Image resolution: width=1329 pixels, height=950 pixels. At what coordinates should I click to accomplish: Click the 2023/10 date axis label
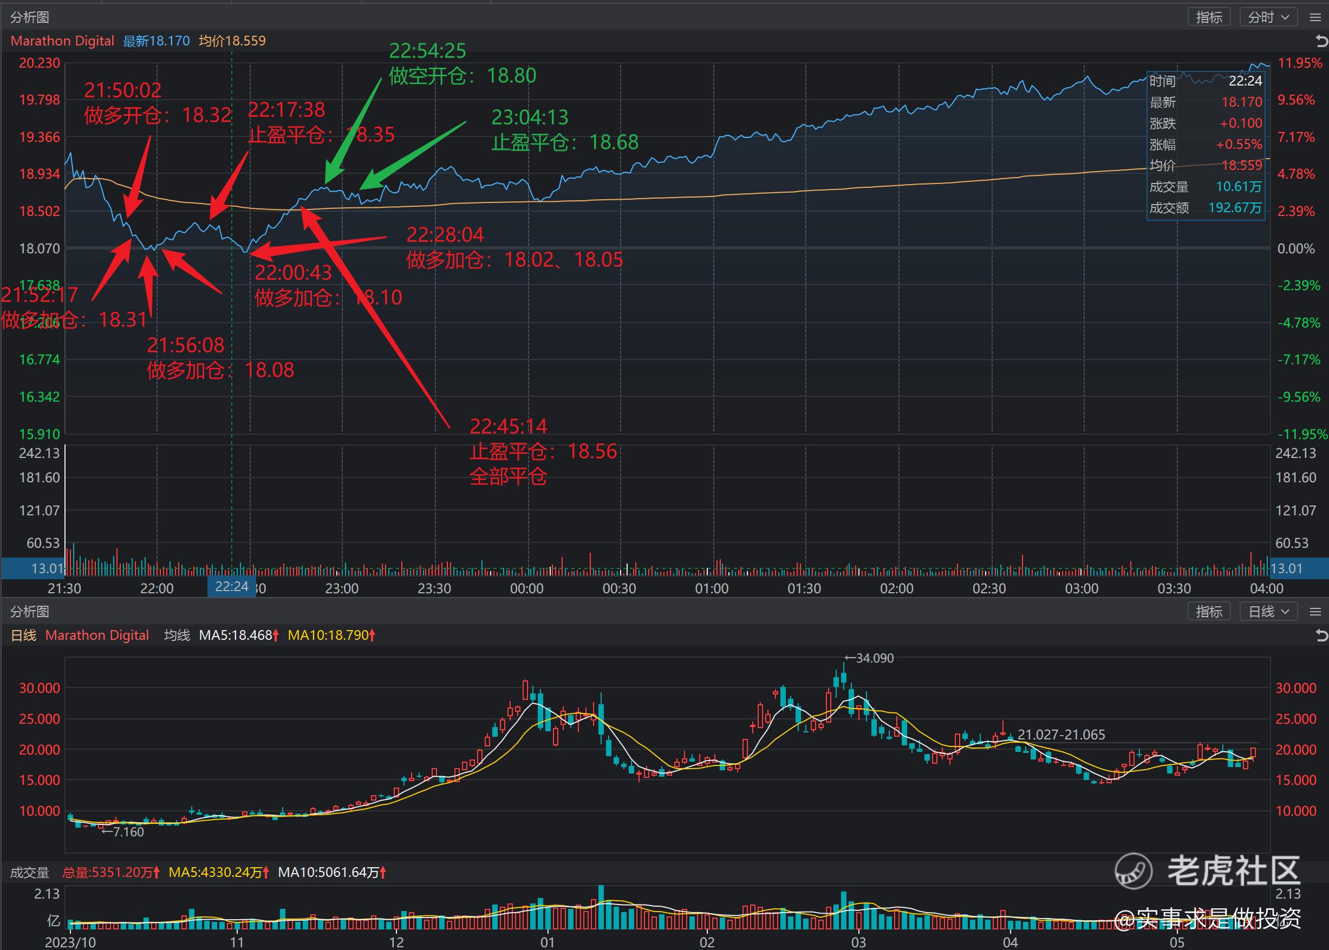70,942
